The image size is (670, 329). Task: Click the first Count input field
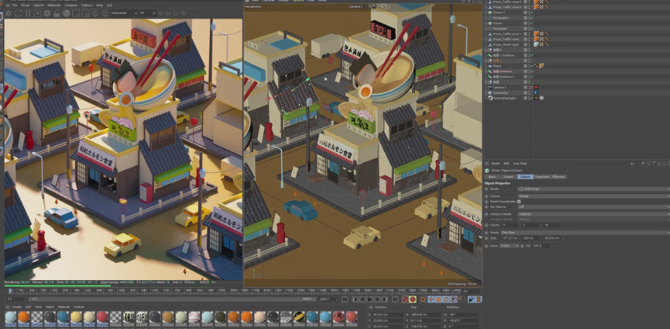coord(509,225)
